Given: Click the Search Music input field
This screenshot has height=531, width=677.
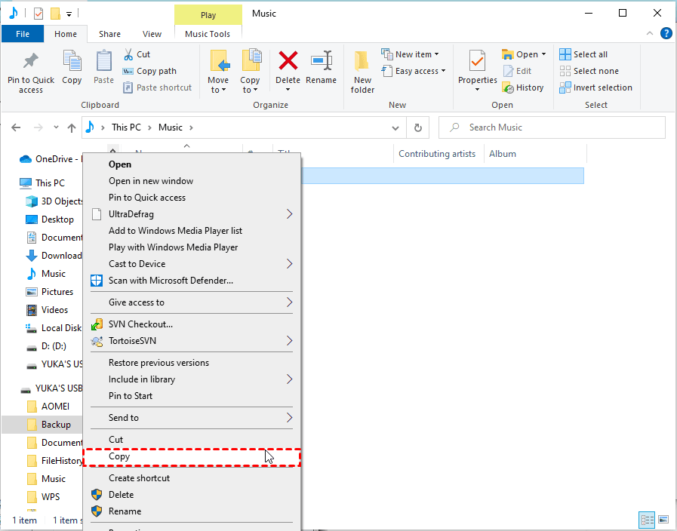Looking at the screenshot, I should tap(559, 127).
